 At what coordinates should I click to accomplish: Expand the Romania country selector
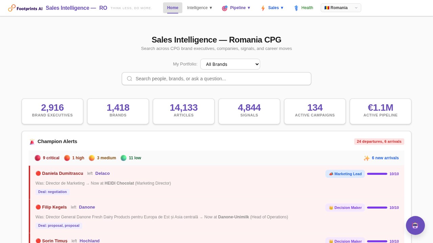(x=341, y=8)
